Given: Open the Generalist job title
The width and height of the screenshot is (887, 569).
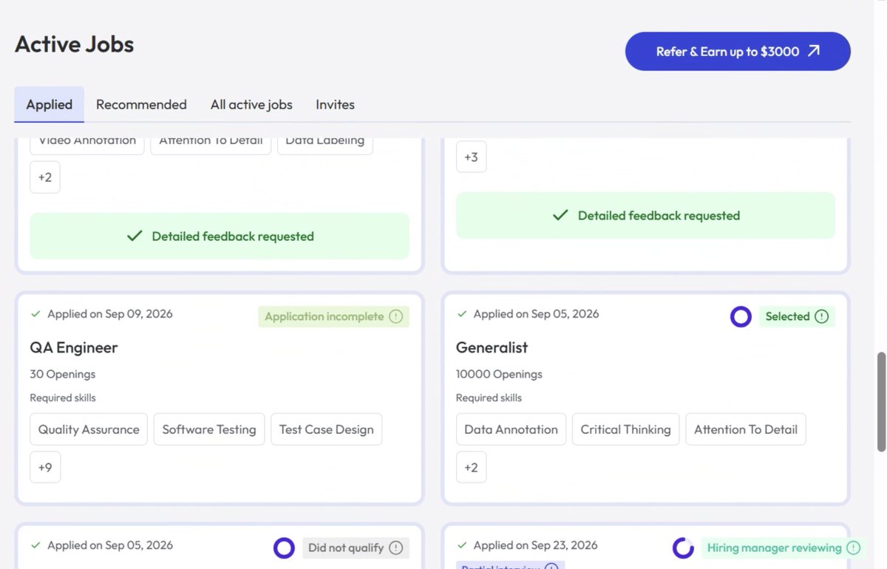Looking at the screenshot, I should point(492,347).
